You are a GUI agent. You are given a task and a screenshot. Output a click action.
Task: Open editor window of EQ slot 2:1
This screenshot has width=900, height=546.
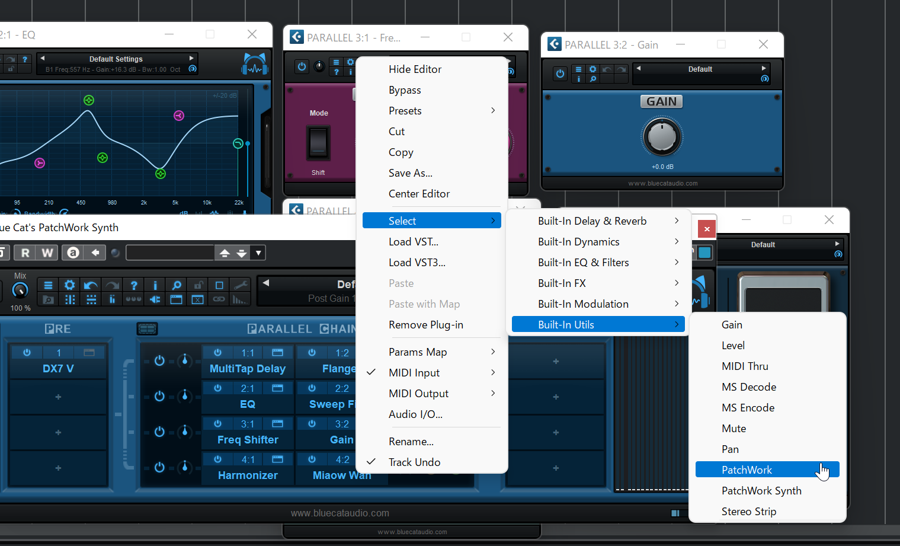tap(277, 388)
